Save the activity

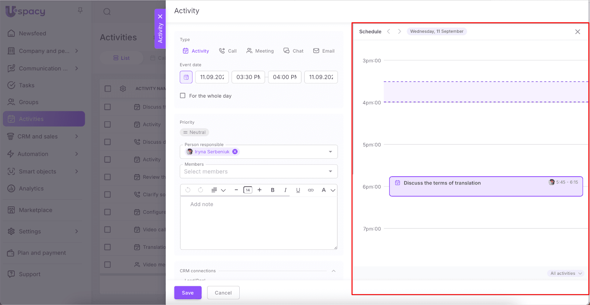click(188, 293)
